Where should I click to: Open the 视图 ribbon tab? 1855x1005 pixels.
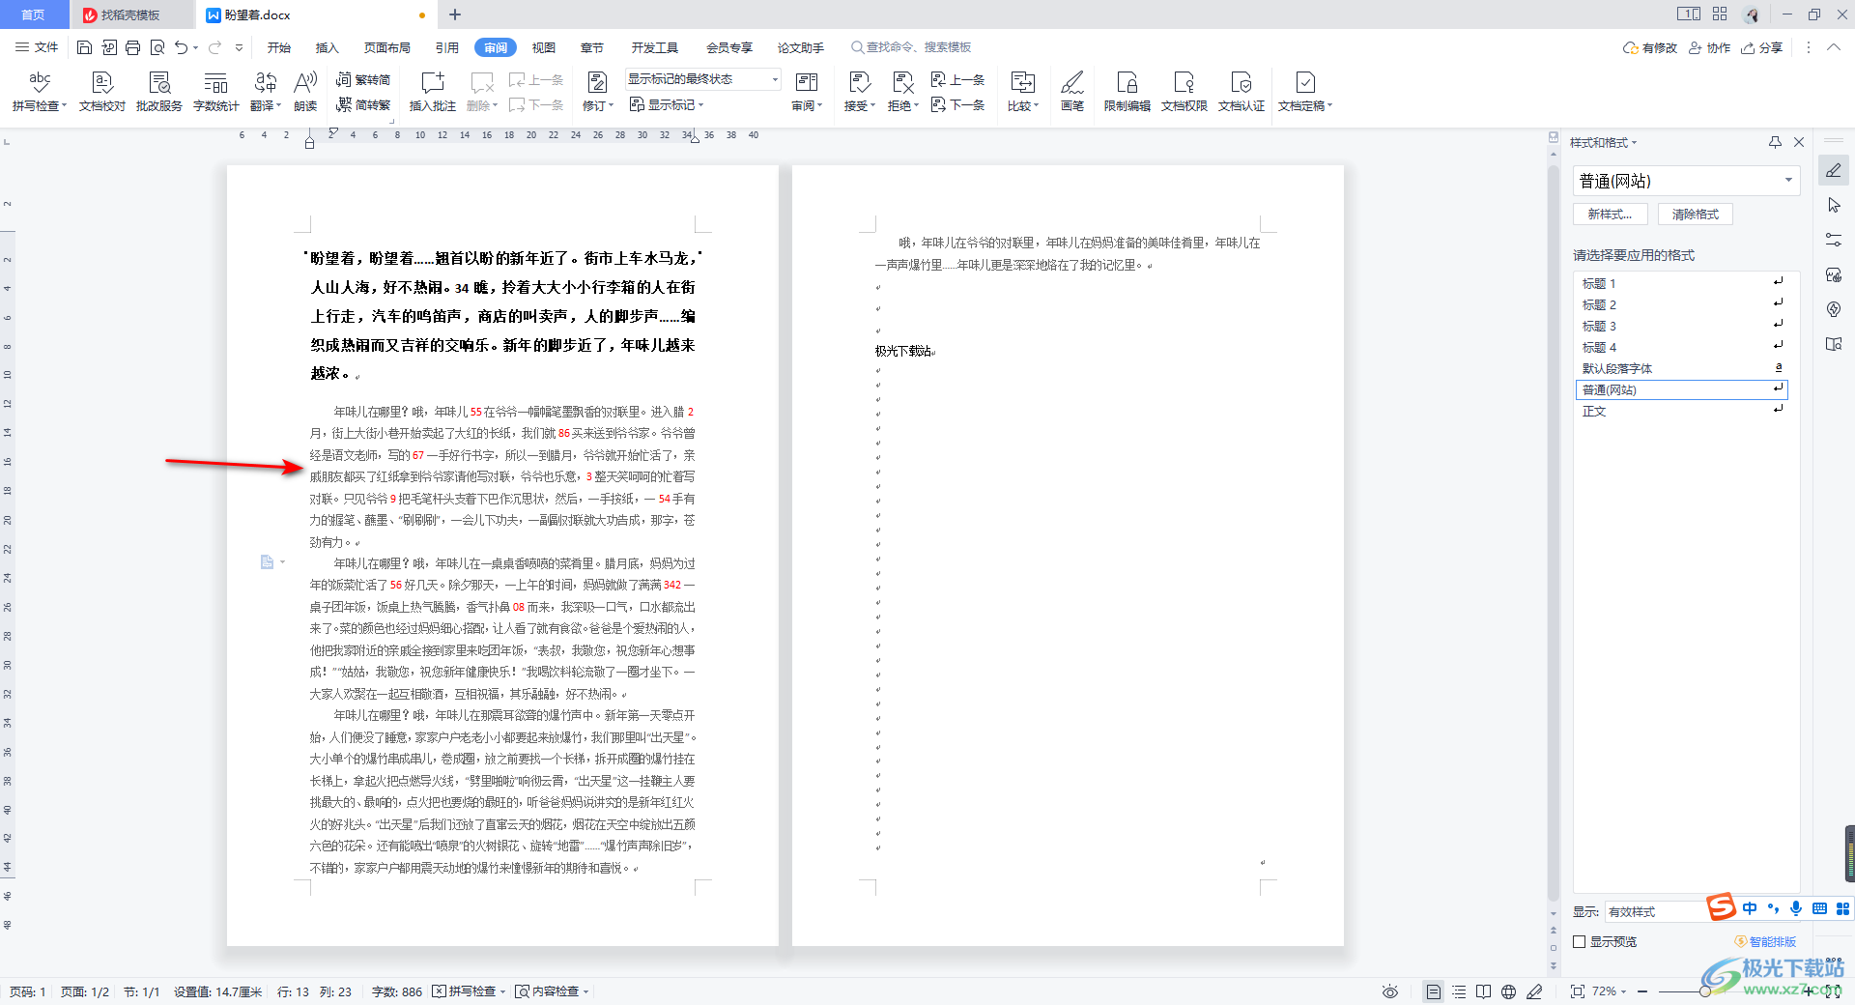544,47
